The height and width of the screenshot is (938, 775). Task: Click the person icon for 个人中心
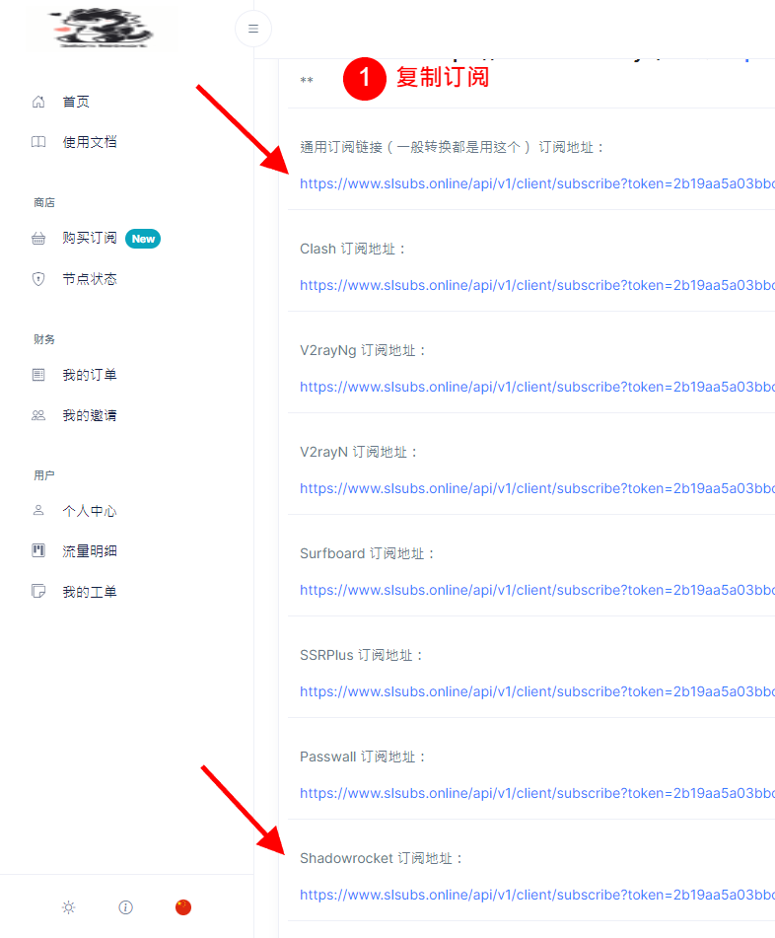(x=38, y=511)
